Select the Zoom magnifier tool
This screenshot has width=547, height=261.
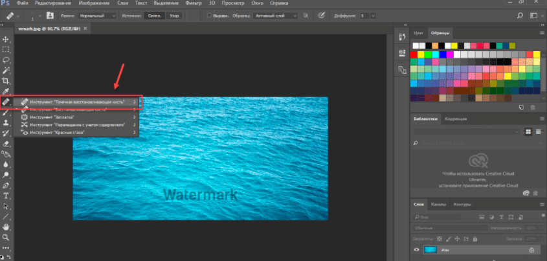coord(6,237)
